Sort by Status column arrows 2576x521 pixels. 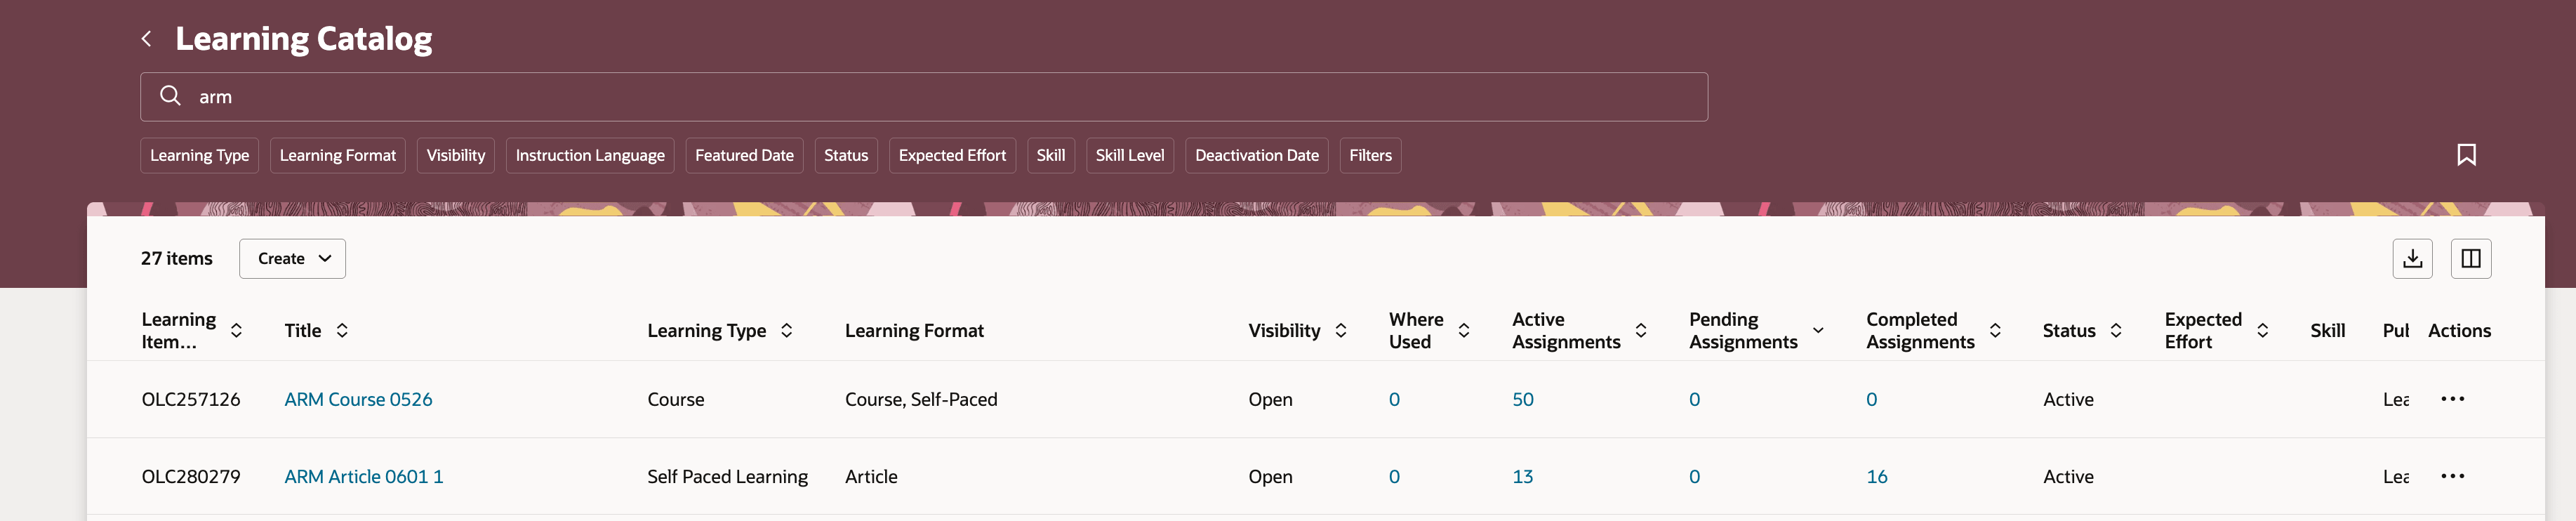click(2116, 330)
